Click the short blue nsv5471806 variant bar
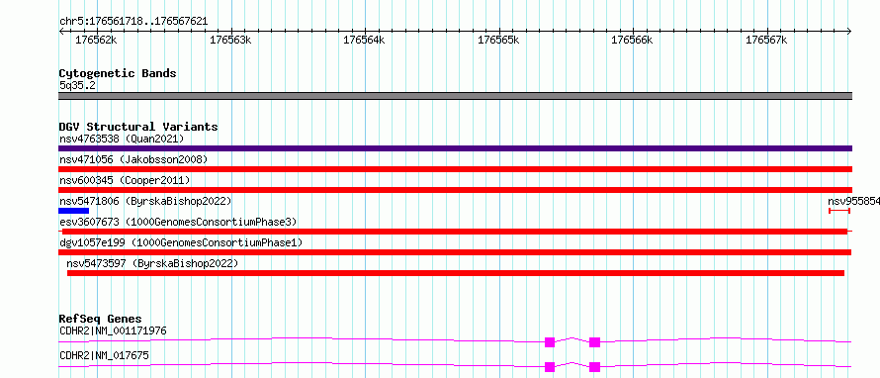Image resolution: width=880 pixels, height=378 pixels. [x=73, y=211]
